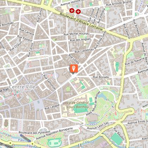Select the left red hospital cross icon
Screen dimensions: 148x148
(x=72, y=11)
